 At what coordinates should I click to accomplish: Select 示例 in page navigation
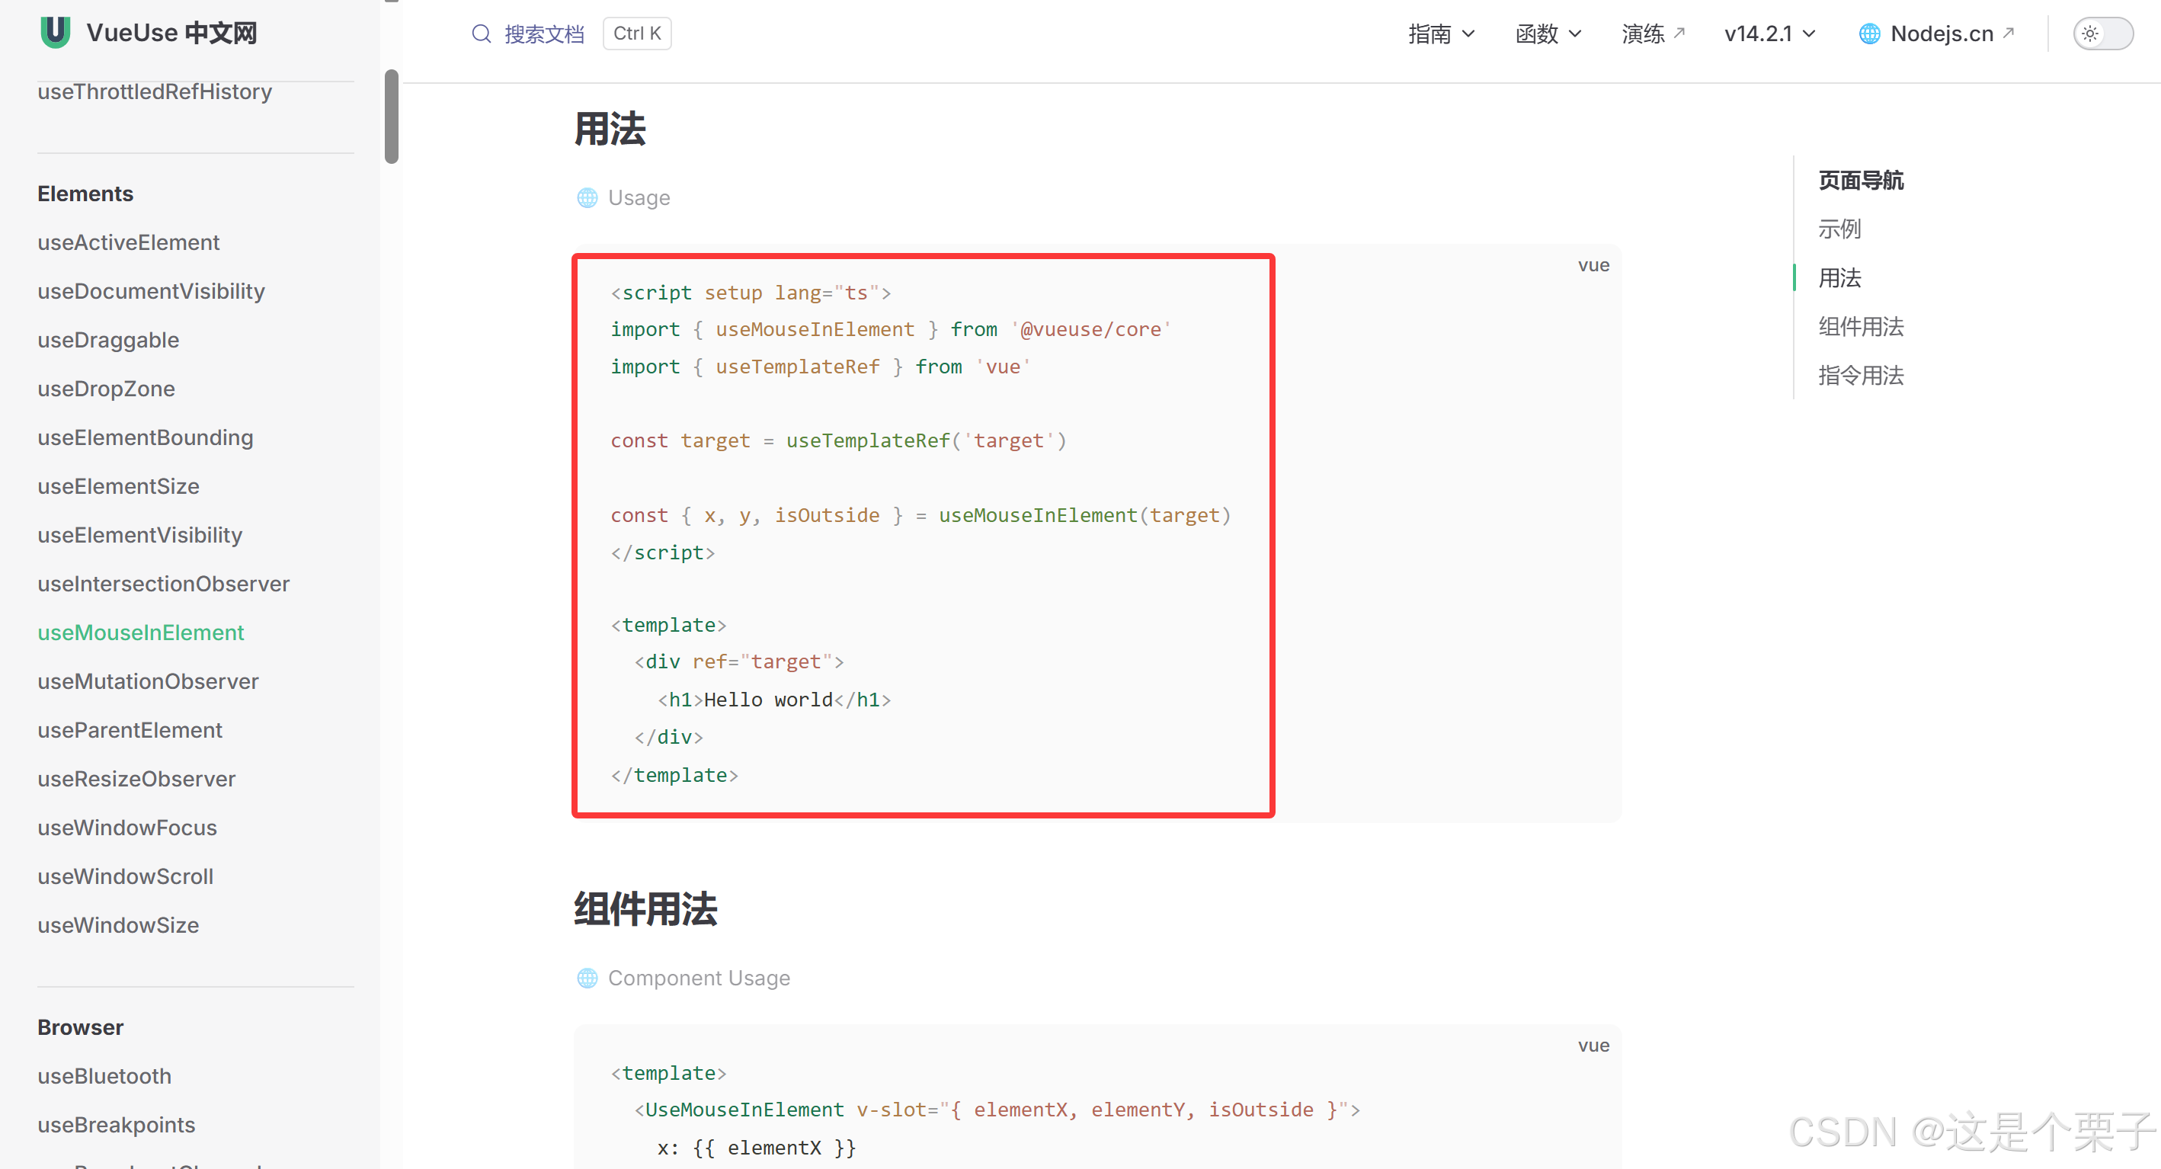point(1839,229)
